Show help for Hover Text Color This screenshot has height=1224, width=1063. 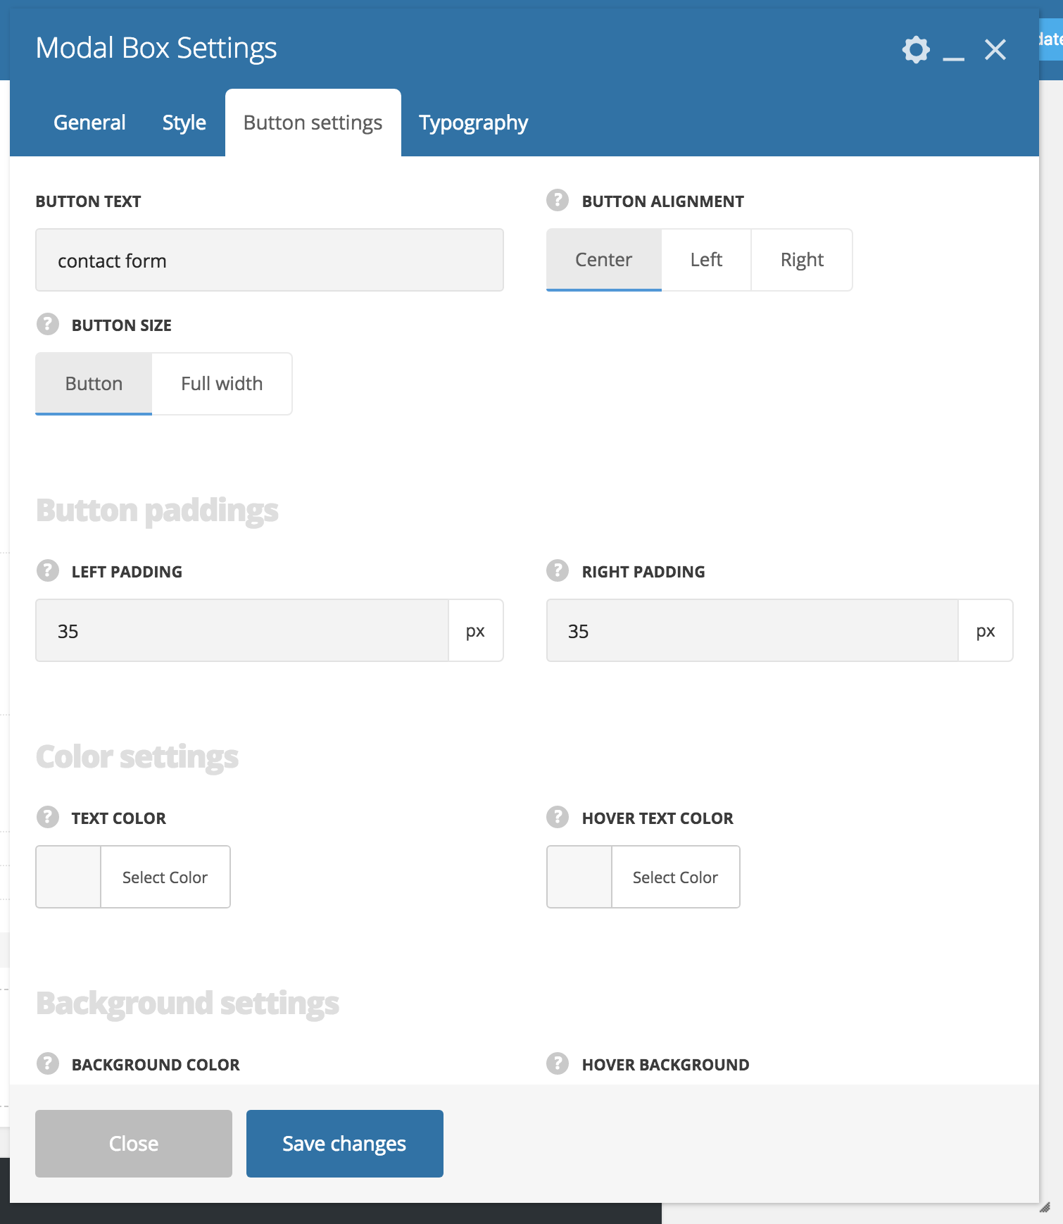[x=558, y=818]
